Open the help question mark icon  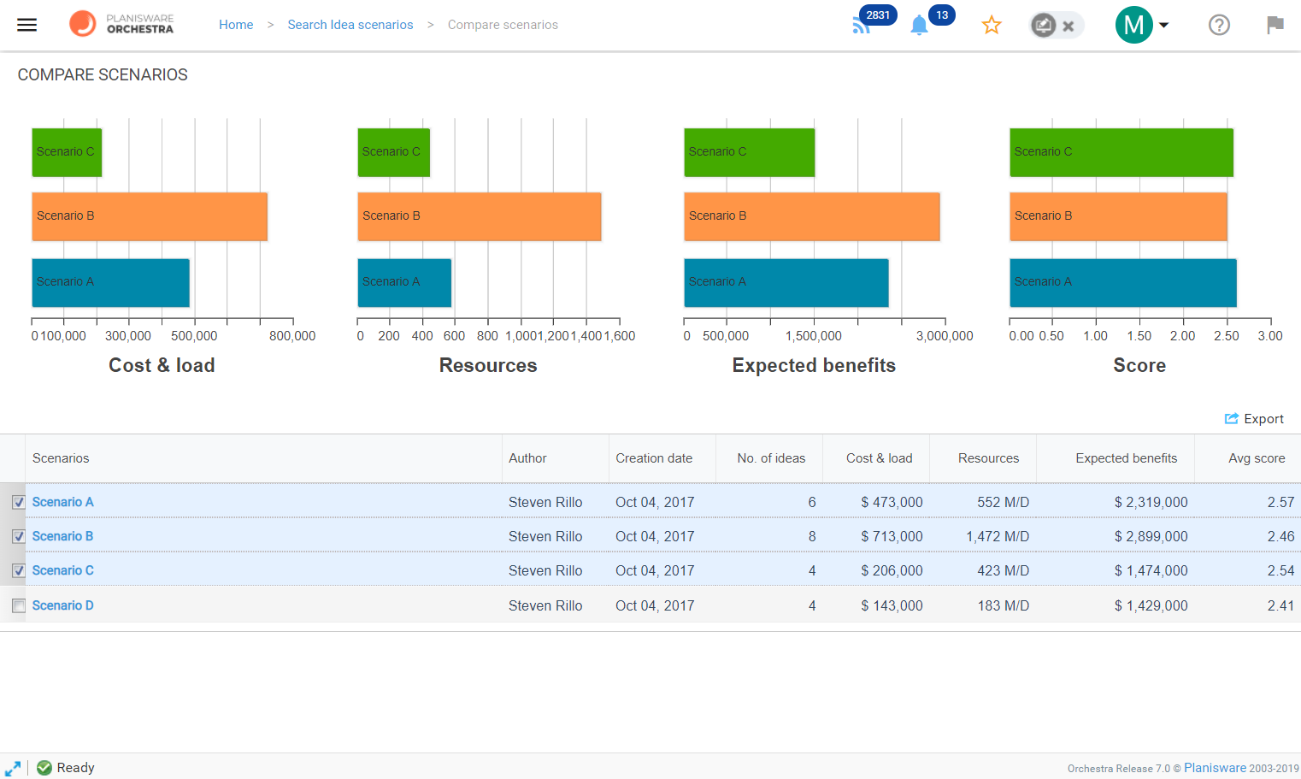pyautogui.click(x=1219, y=25)
